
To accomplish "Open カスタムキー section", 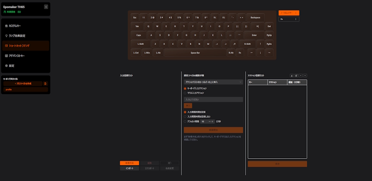I will [x=26, y=26].
